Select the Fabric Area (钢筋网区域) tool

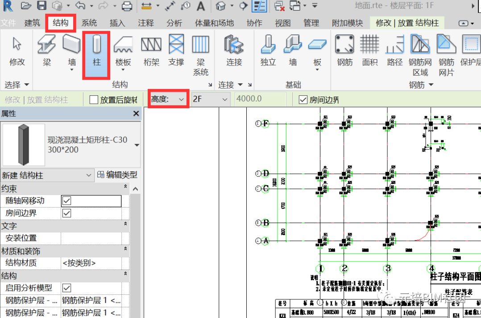coord(420,55)
